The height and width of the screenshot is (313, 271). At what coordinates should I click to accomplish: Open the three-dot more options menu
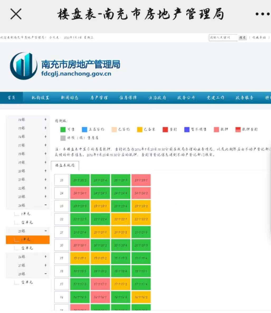(262, 14)
